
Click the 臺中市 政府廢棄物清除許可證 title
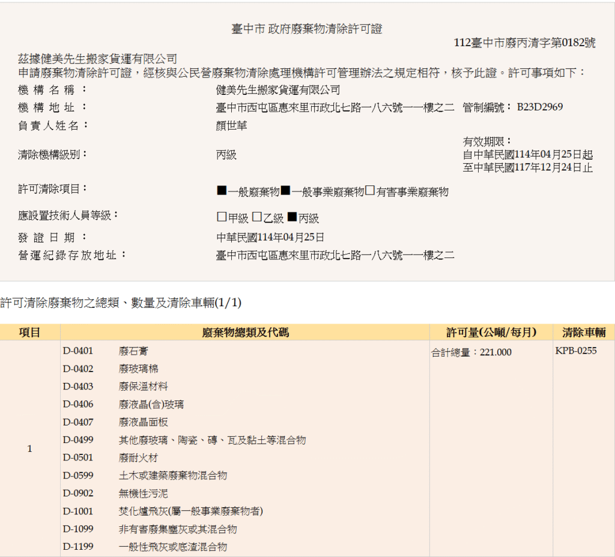coord(306,28)
